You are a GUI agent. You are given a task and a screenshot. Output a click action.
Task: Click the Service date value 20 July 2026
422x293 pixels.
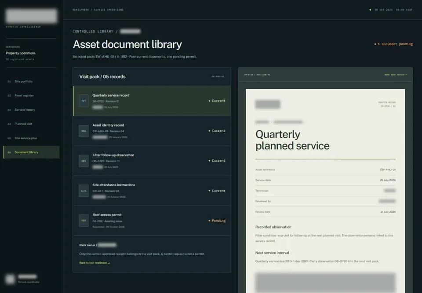[388, 180]
